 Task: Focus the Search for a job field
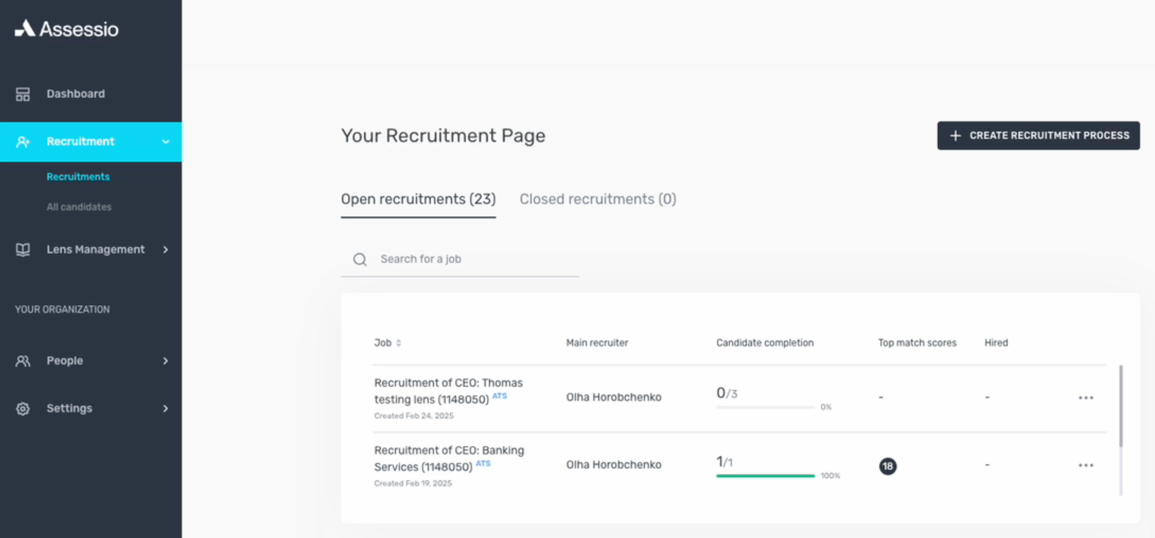click(474, 259)
